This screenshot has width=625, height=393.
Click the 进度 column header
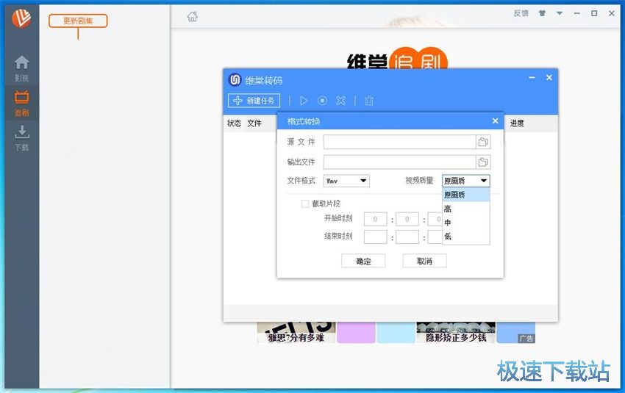coord(517,123)
